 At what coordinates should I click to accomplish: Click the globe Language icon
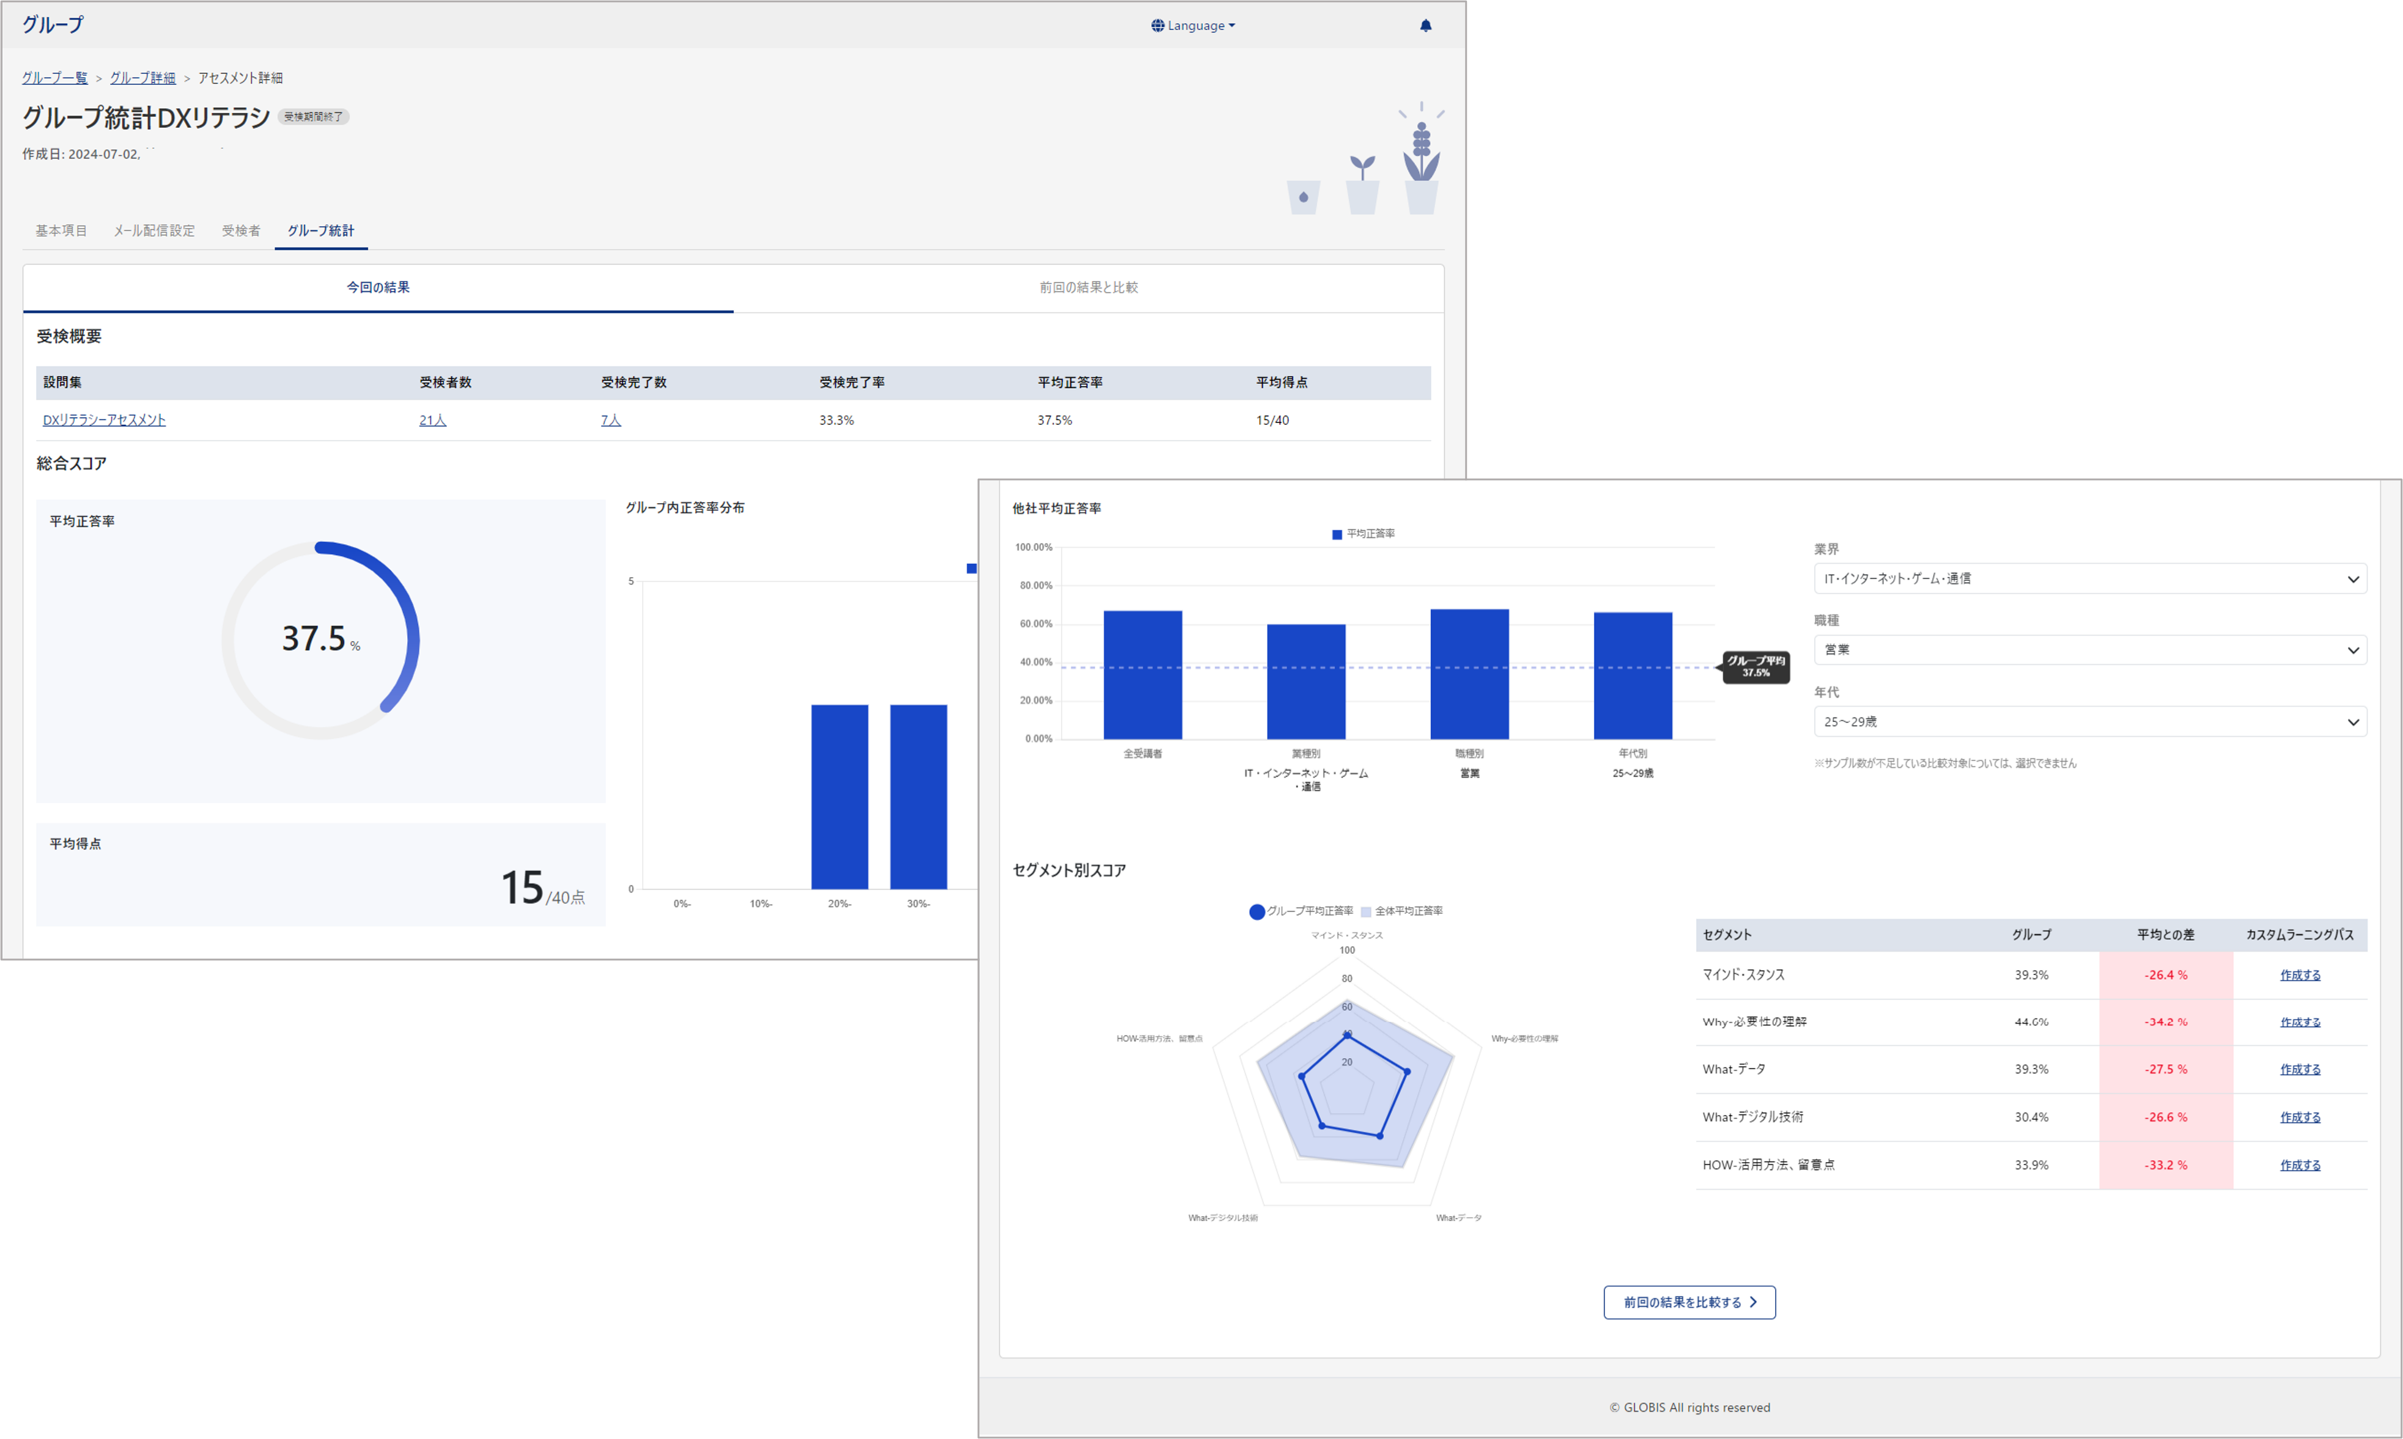click(x=1157, y=26)
